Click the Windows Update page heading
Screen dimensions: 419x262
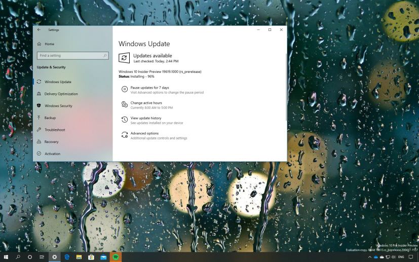[144, 44]
